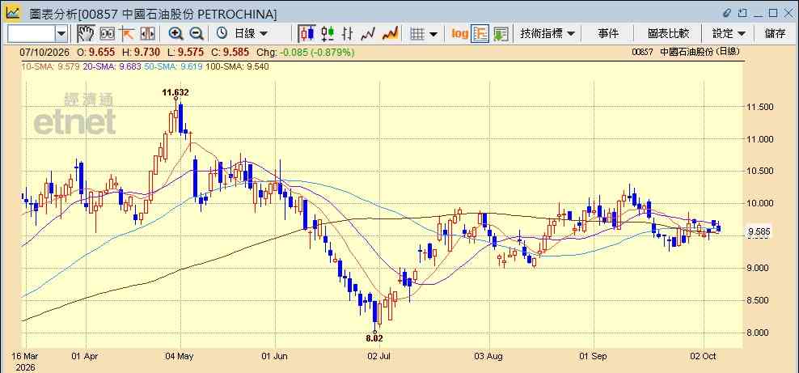Click the horizontal compress/expand chart icon
The height and width of the screenshot is (373, 799).
147,34
